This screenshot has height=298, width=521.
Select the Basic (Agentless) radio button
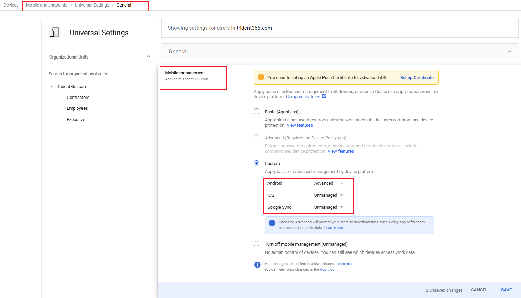click(x=256, y=112)
